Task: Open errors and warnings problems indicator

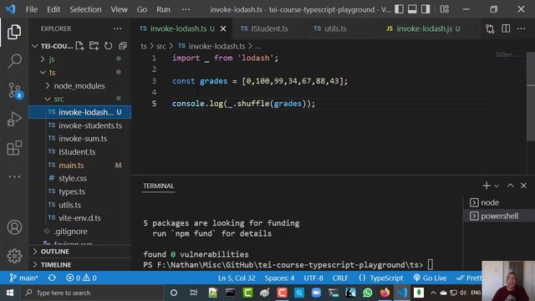Action: (x=81, y=278)
